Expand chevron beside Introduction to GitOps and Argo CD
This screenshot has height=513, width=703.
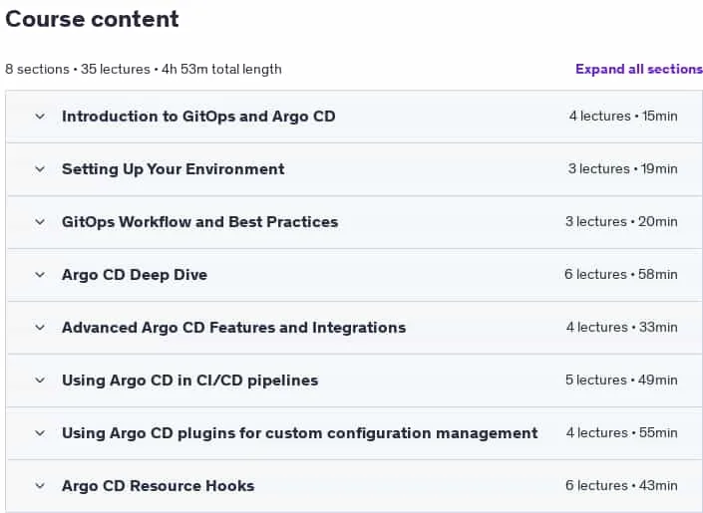coord(40,117)
